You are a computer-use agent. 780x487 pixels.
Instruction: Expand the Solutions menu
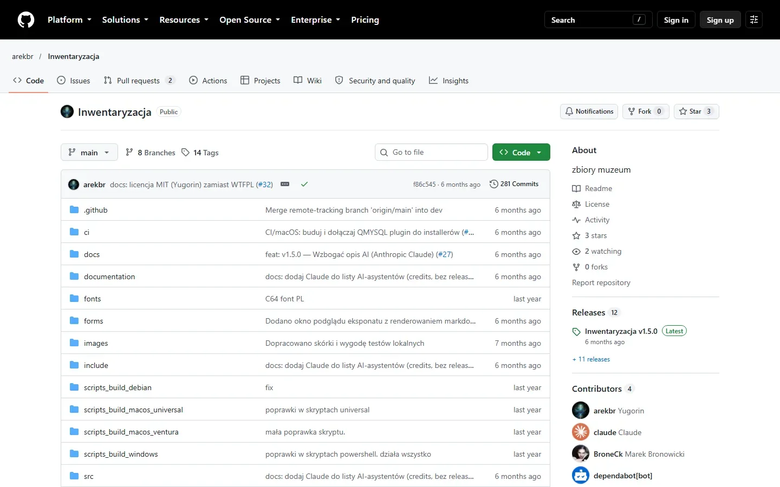click(x=125, y=20)
